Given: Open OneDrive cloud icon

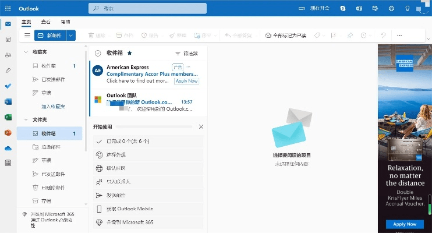Looking at the screenshot, I should 8,149.
